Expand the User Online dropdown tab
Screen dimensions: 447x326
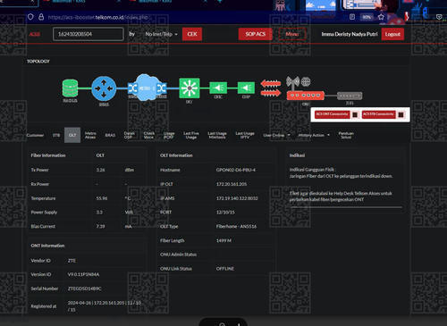[276, 135]
